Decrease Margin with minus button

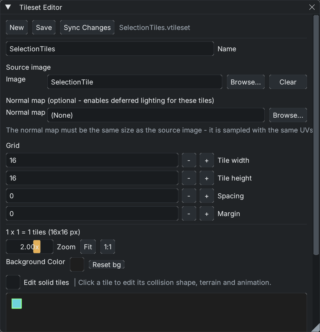[x=189, y=213]
